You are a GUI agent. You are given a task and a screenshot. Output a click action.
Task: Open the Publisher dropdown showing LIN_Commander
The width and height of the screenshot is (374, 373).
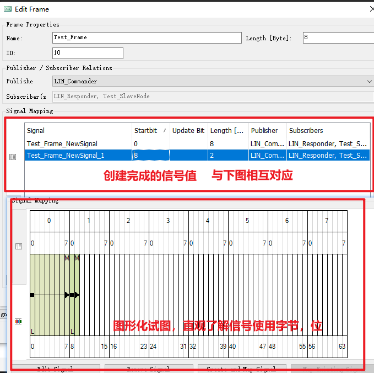(x=213, y=81)
